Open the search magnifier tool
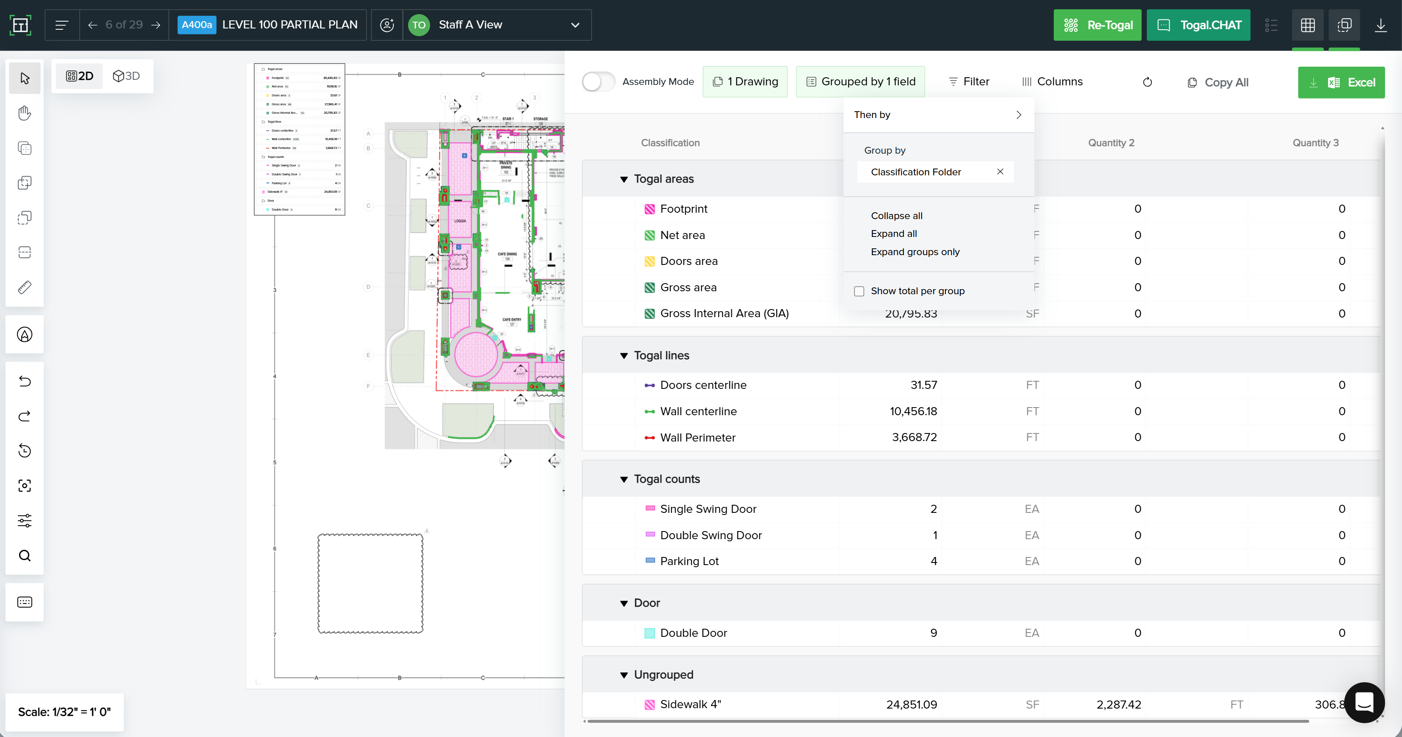Screen dimensions: 1402x737 25,555
